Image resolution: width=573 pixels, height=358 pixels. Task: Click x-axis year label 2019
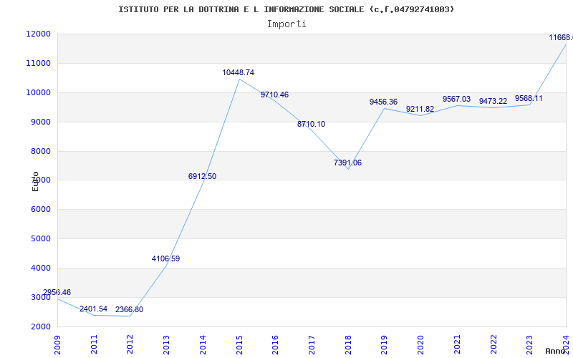coord(385,344)
